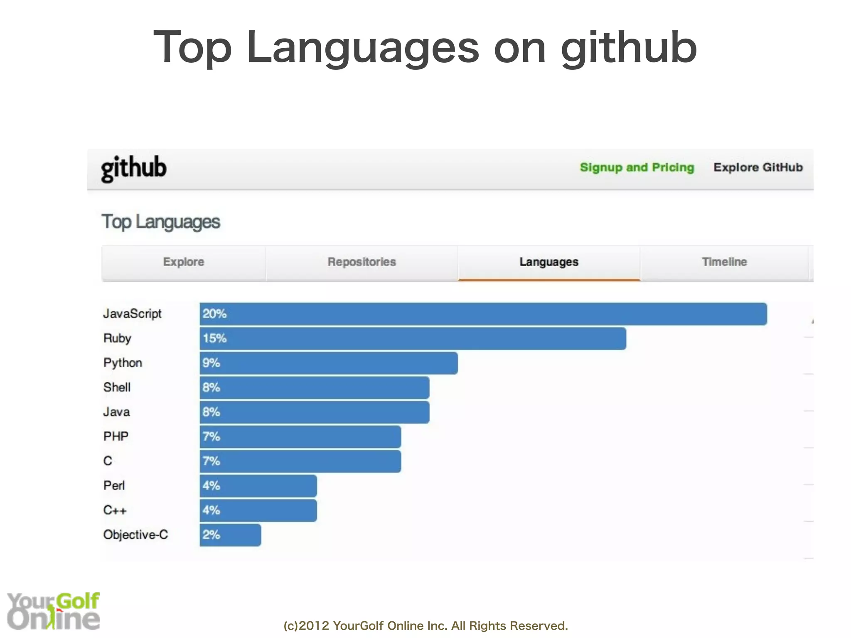Click the Python language label
The width and height of the screenshot is (851, 638).
pos(123,363)
